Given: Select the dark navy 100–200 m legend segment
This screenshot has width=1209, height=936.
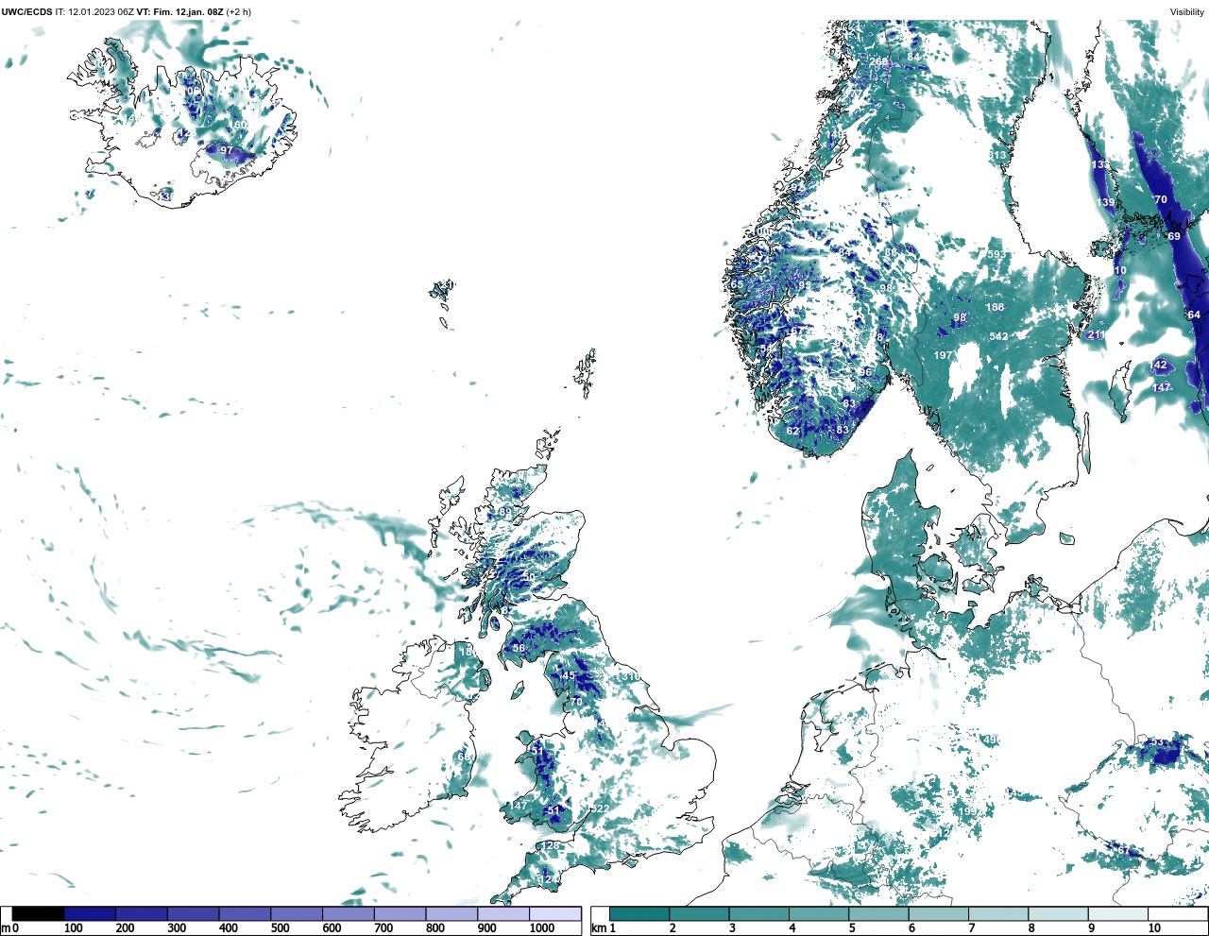Looking at the screenshot, I should (90, 914).
